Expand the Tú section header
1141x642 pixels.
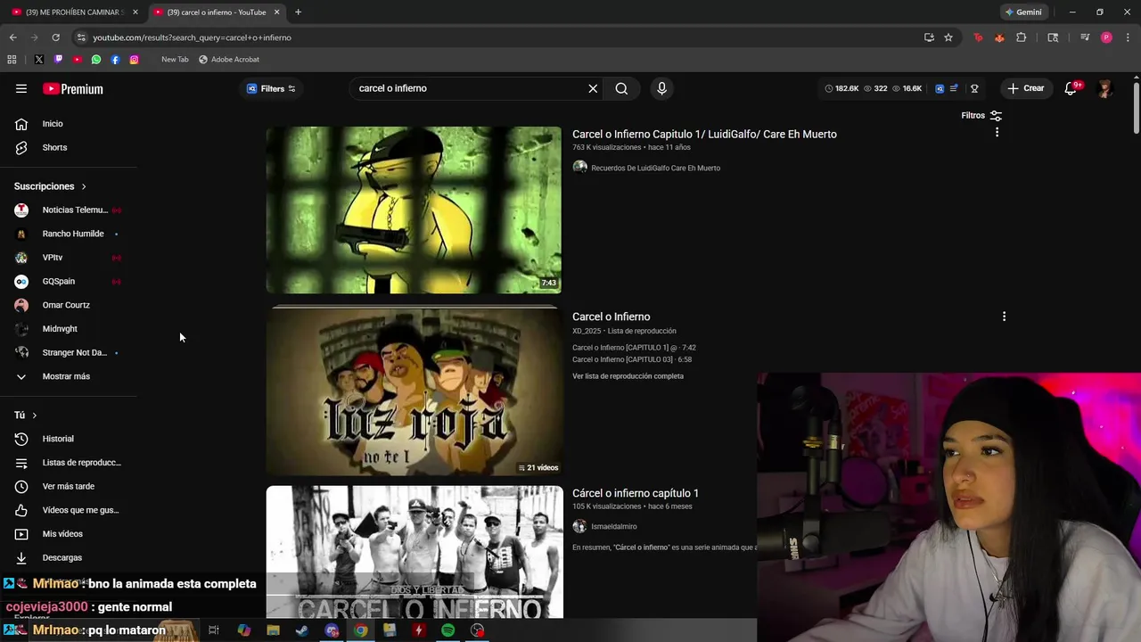(25, 415)
